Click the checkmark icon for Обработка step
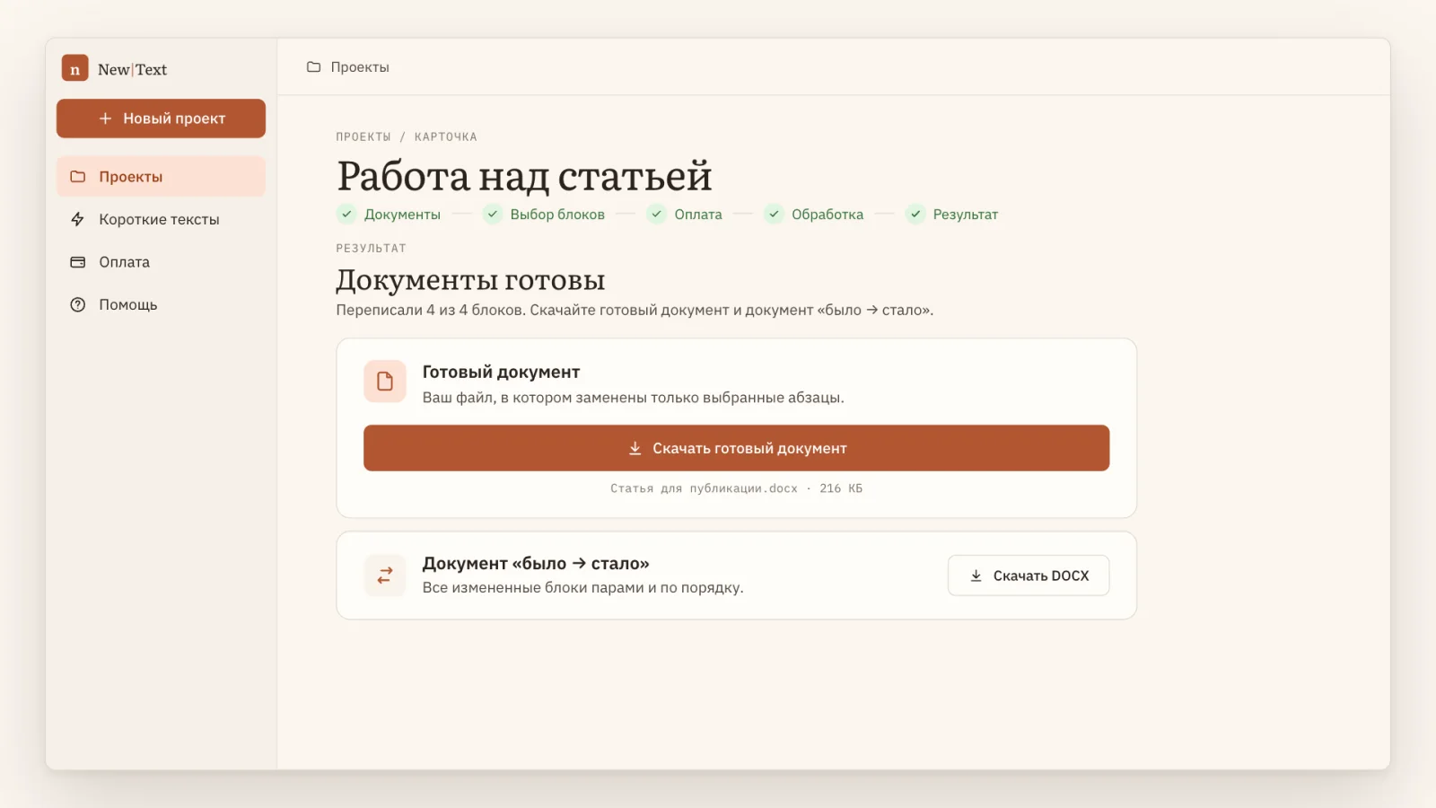The height and width of the screenshot is (808, 1436). (774, 215)
